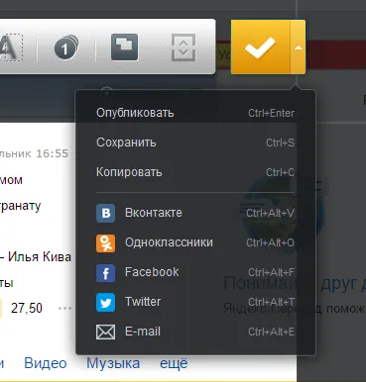Share via the Twitter bird icon
This screenshot has height=382, width=366.
pos(106,303)
